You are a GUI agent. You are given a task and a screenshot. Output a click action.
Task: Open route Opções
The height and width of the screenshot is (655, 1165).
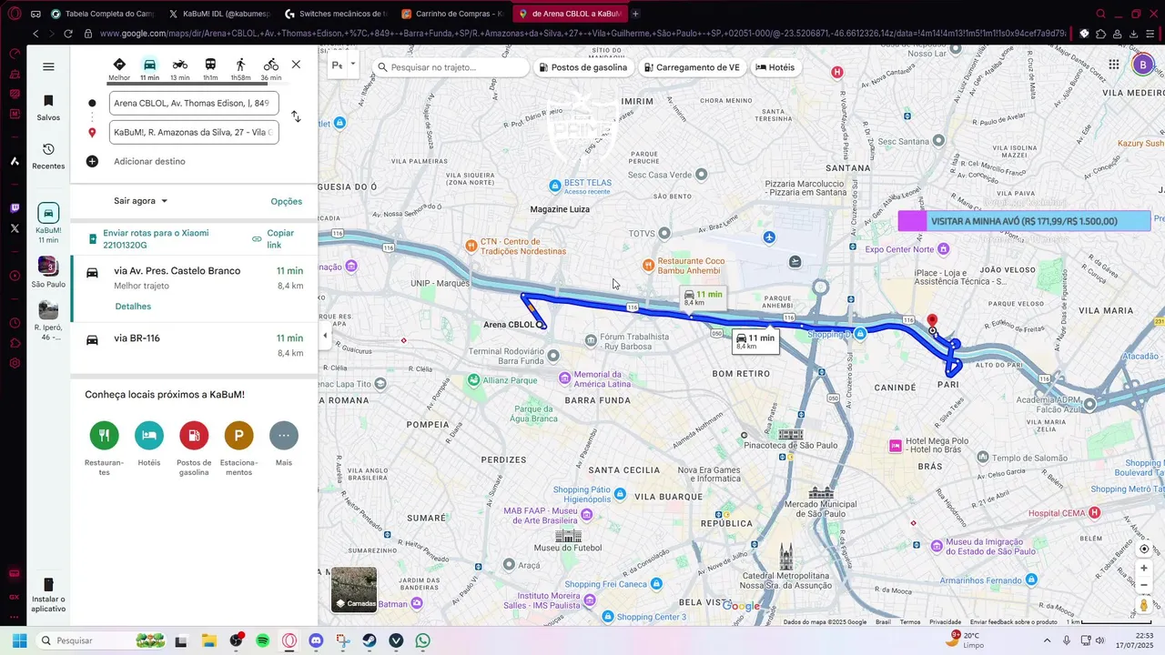[286, 201]
